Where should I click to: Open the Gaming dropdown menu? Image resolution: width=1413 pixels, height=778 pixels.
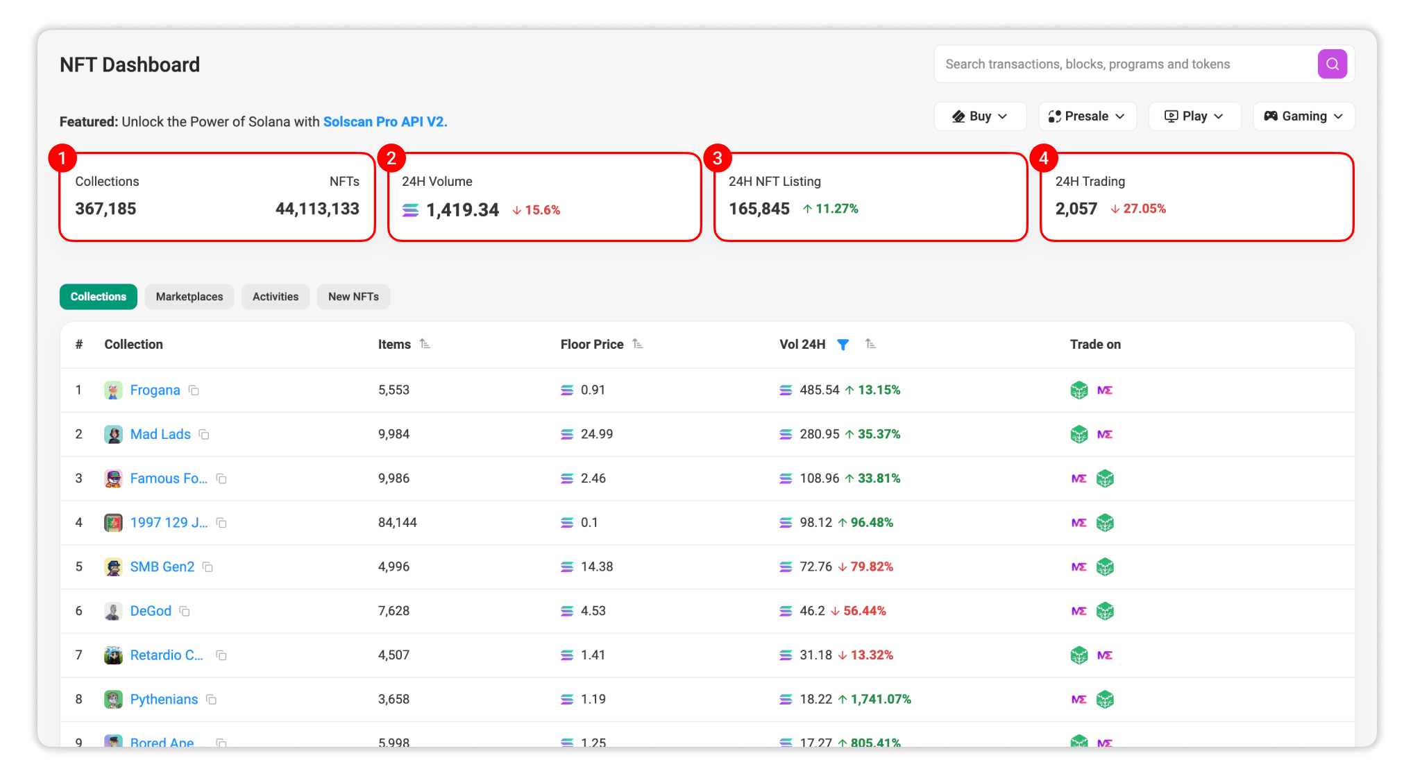pyautogui.click(x=1303, y=116)
